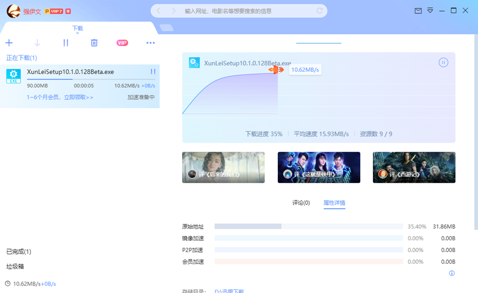Click the rocket speed icon on graph
This screenshot has height=293, width=478.
point(276,70)
